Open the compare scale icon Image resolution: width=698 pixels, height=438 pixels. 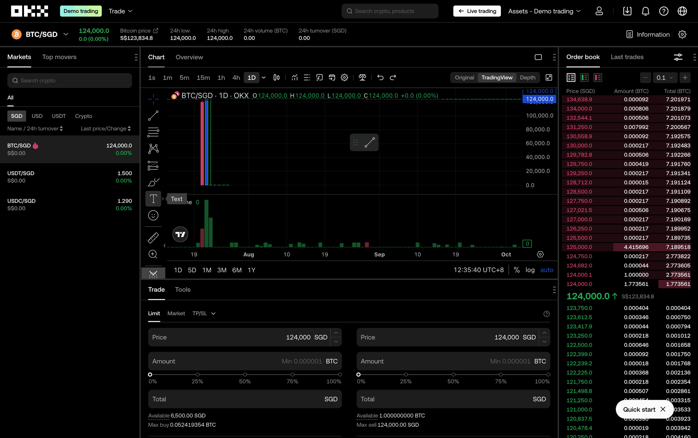362,77
